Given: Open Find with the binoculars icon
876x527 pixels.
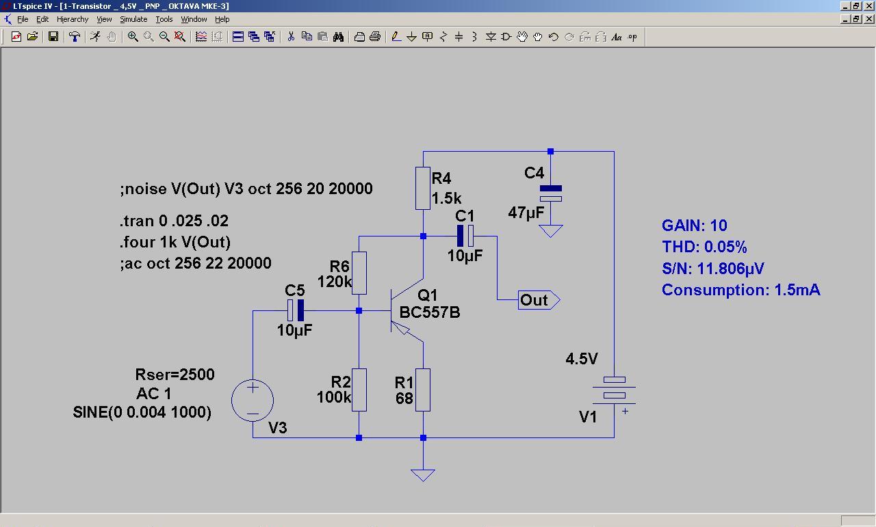Looking at the screenshot, I should click(338, 37).
